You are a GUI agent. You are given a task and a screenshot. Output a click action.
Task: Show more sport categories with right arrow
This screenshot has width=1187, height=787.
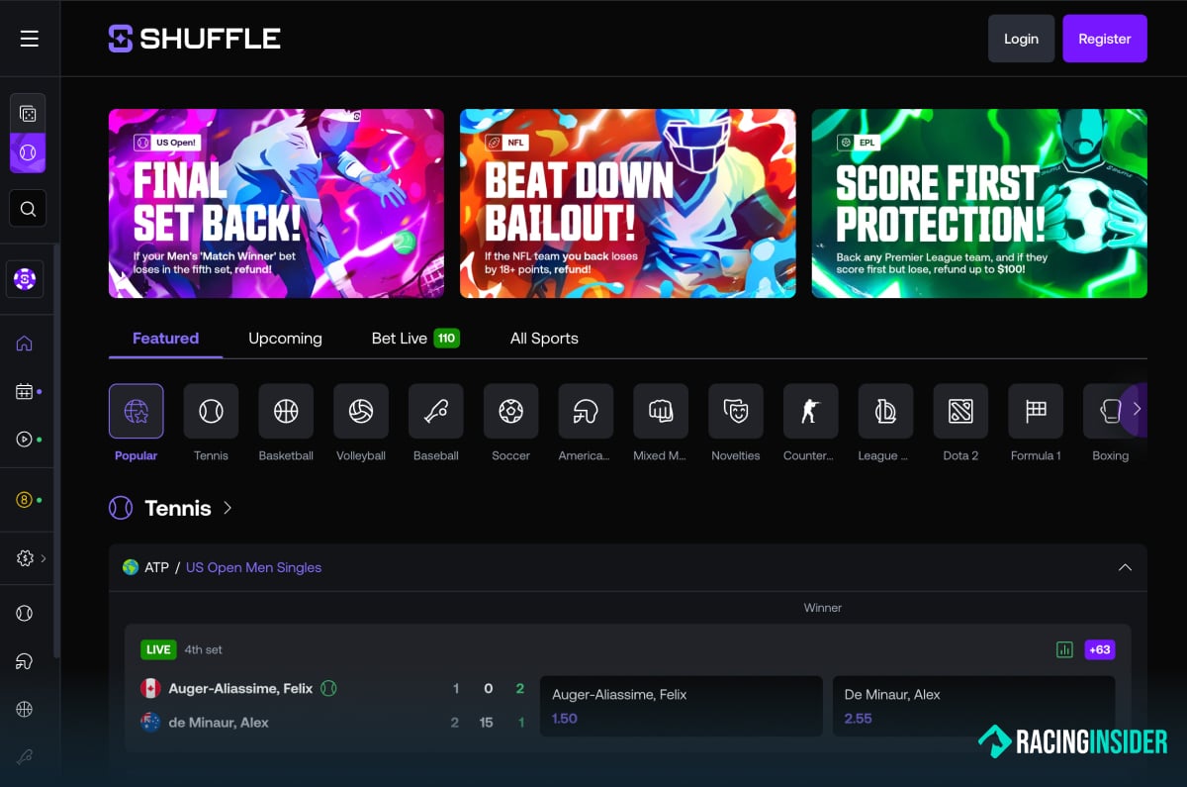[1137, 409]
